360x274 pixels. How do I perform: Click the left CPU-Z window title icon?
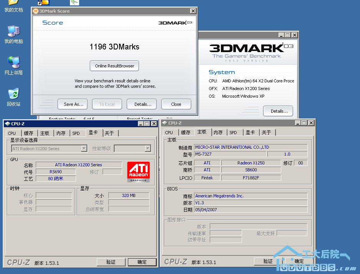coord(8,124)
